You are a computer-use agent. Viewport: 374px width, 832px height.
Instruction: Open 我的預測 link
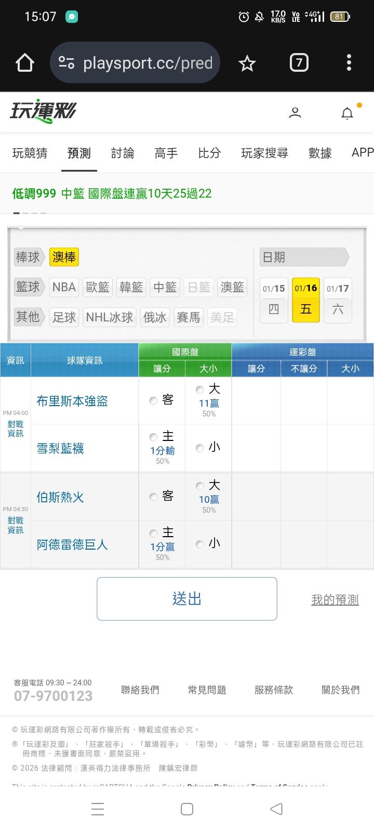(335, 600)
